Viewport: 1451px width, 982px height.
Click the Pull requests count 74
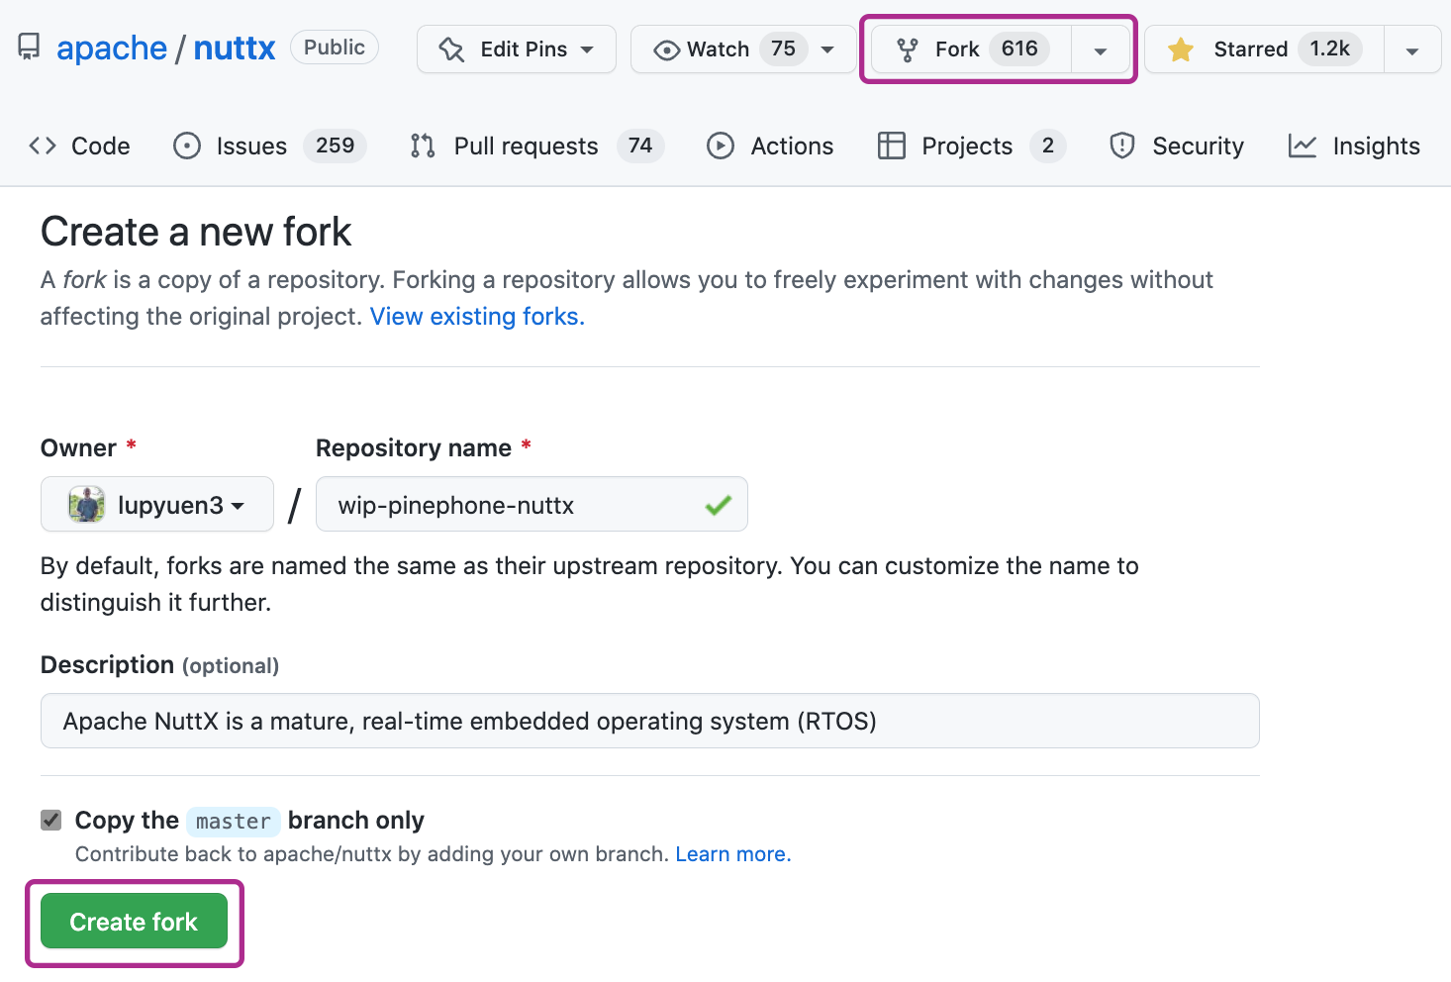[x=640, y=147]
